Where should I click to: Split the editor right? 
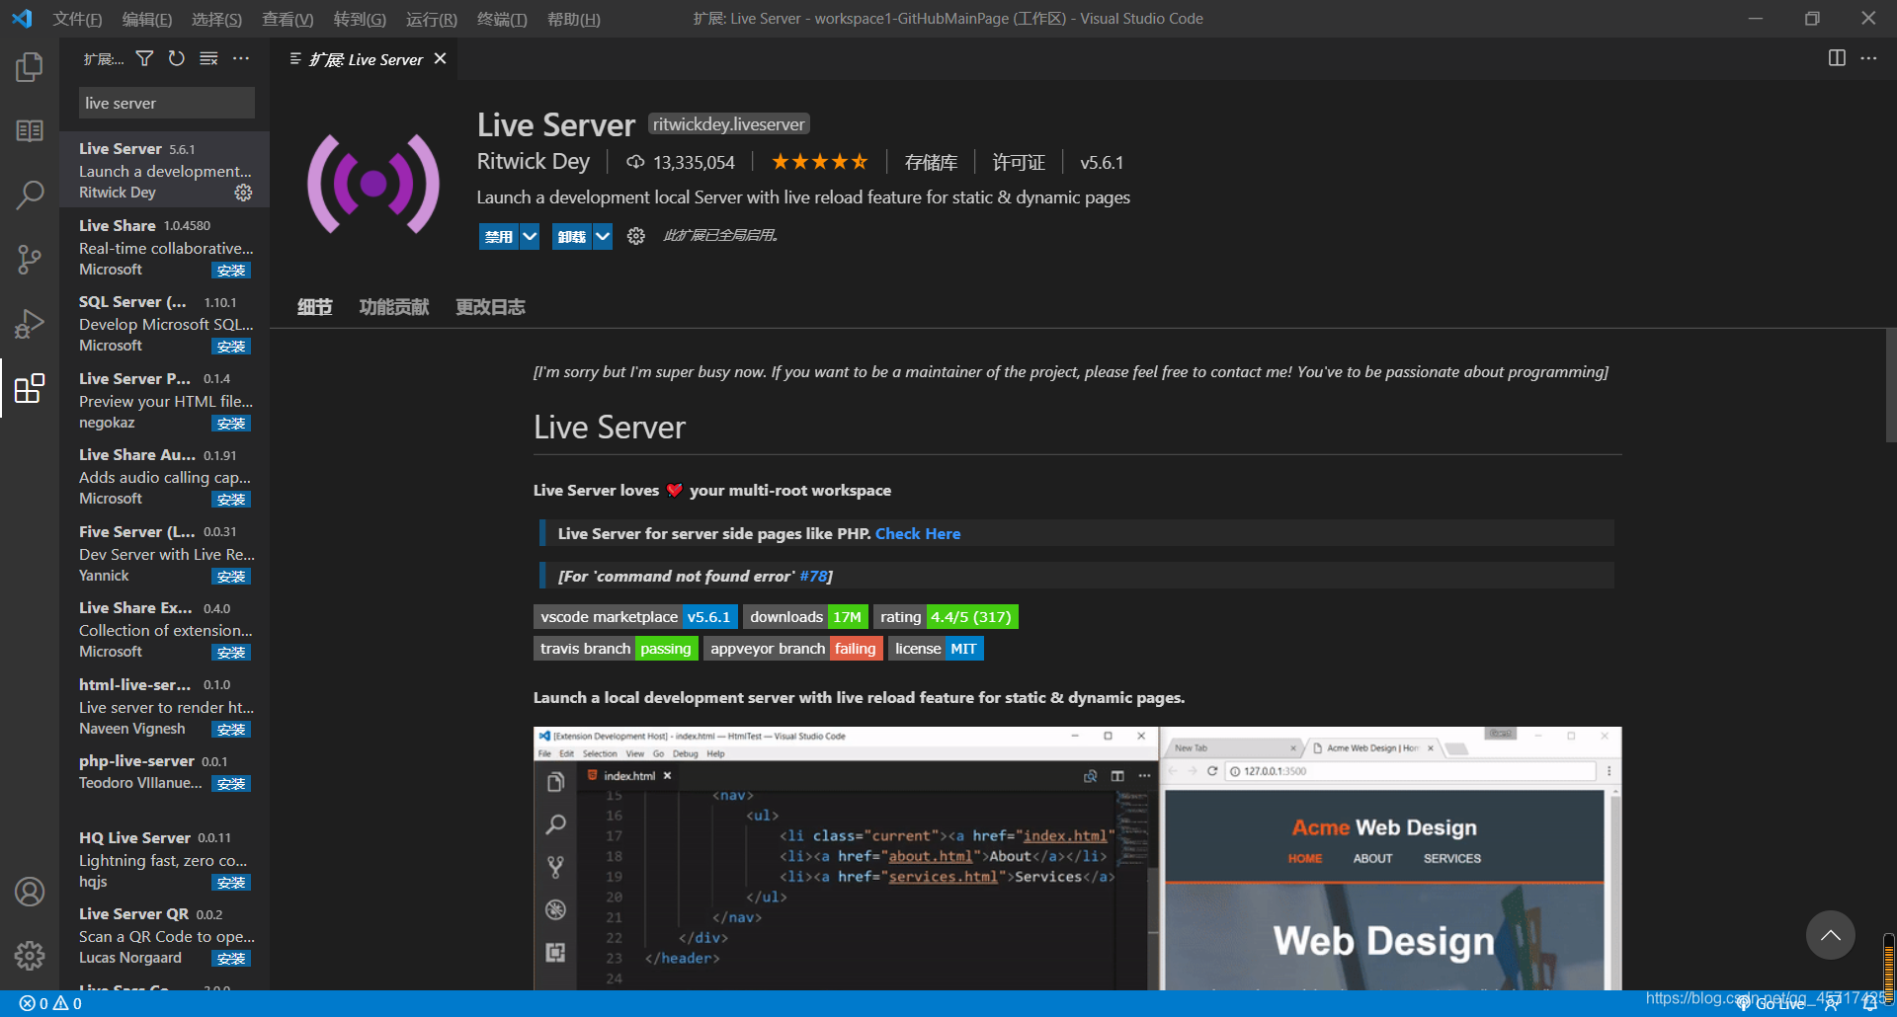click(1837, 58)
